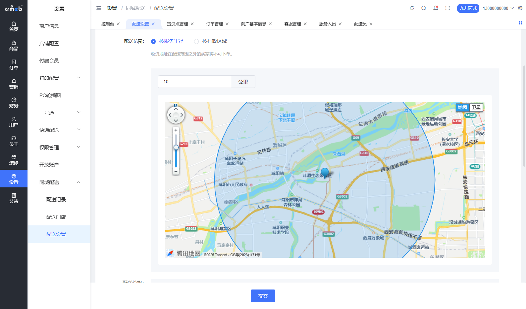
Task: Close the 客服管理 tab
Action: (305, 24)
